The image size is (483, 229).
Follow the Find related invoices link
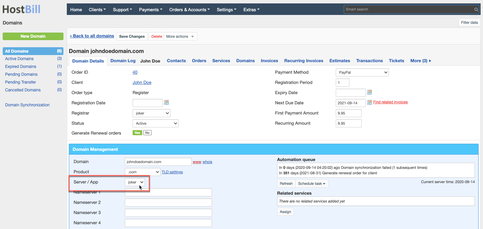click(391, 102)
